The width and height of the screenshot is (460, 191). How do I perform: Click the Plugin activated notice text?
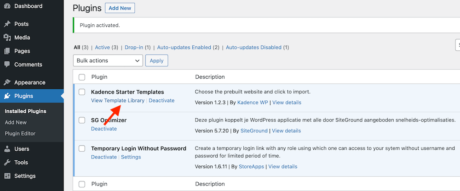point(100,25)
